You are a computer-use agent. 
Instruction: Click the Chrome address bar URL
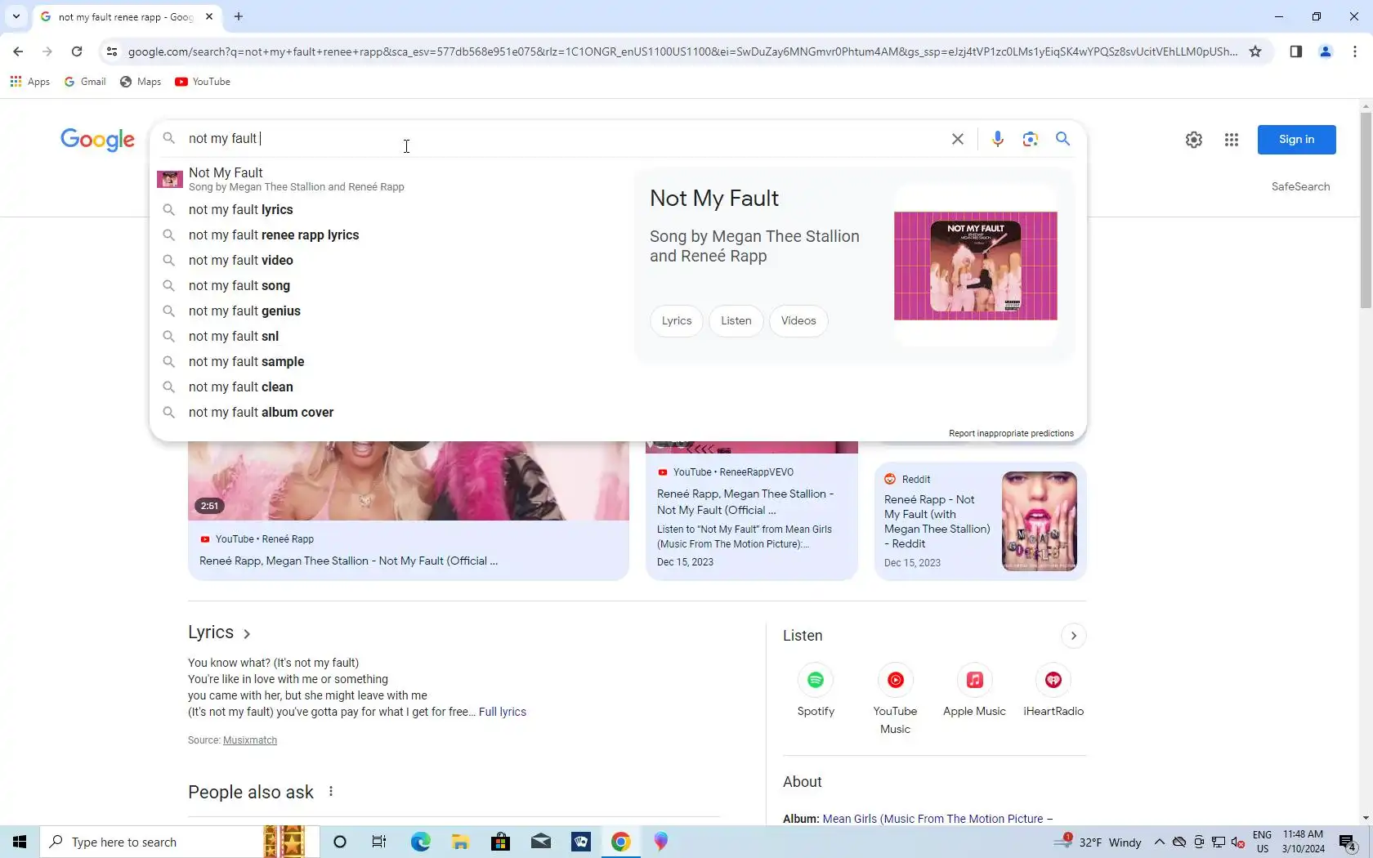click(682, 51)
